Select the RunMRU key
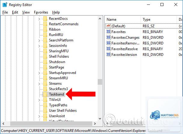Image resolution: width=183 pixels, height=134 pixels. click(56, 35)
